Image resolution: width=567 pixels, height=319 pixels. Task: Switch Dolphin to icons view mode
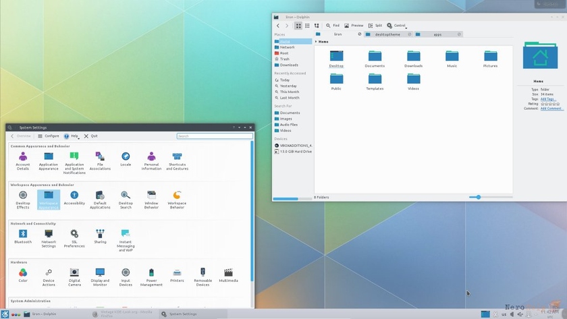coord(298,26)
